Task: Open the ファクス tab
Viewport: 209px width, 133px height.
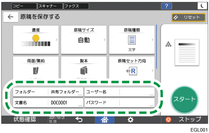Action: click(76, 6)
